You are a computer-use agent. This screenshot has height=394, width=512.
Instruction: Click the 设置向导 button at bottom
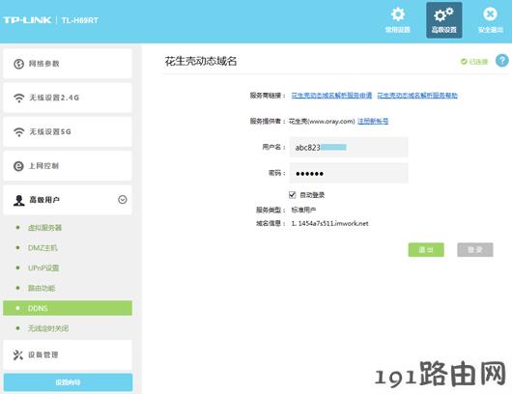(68, 382)
